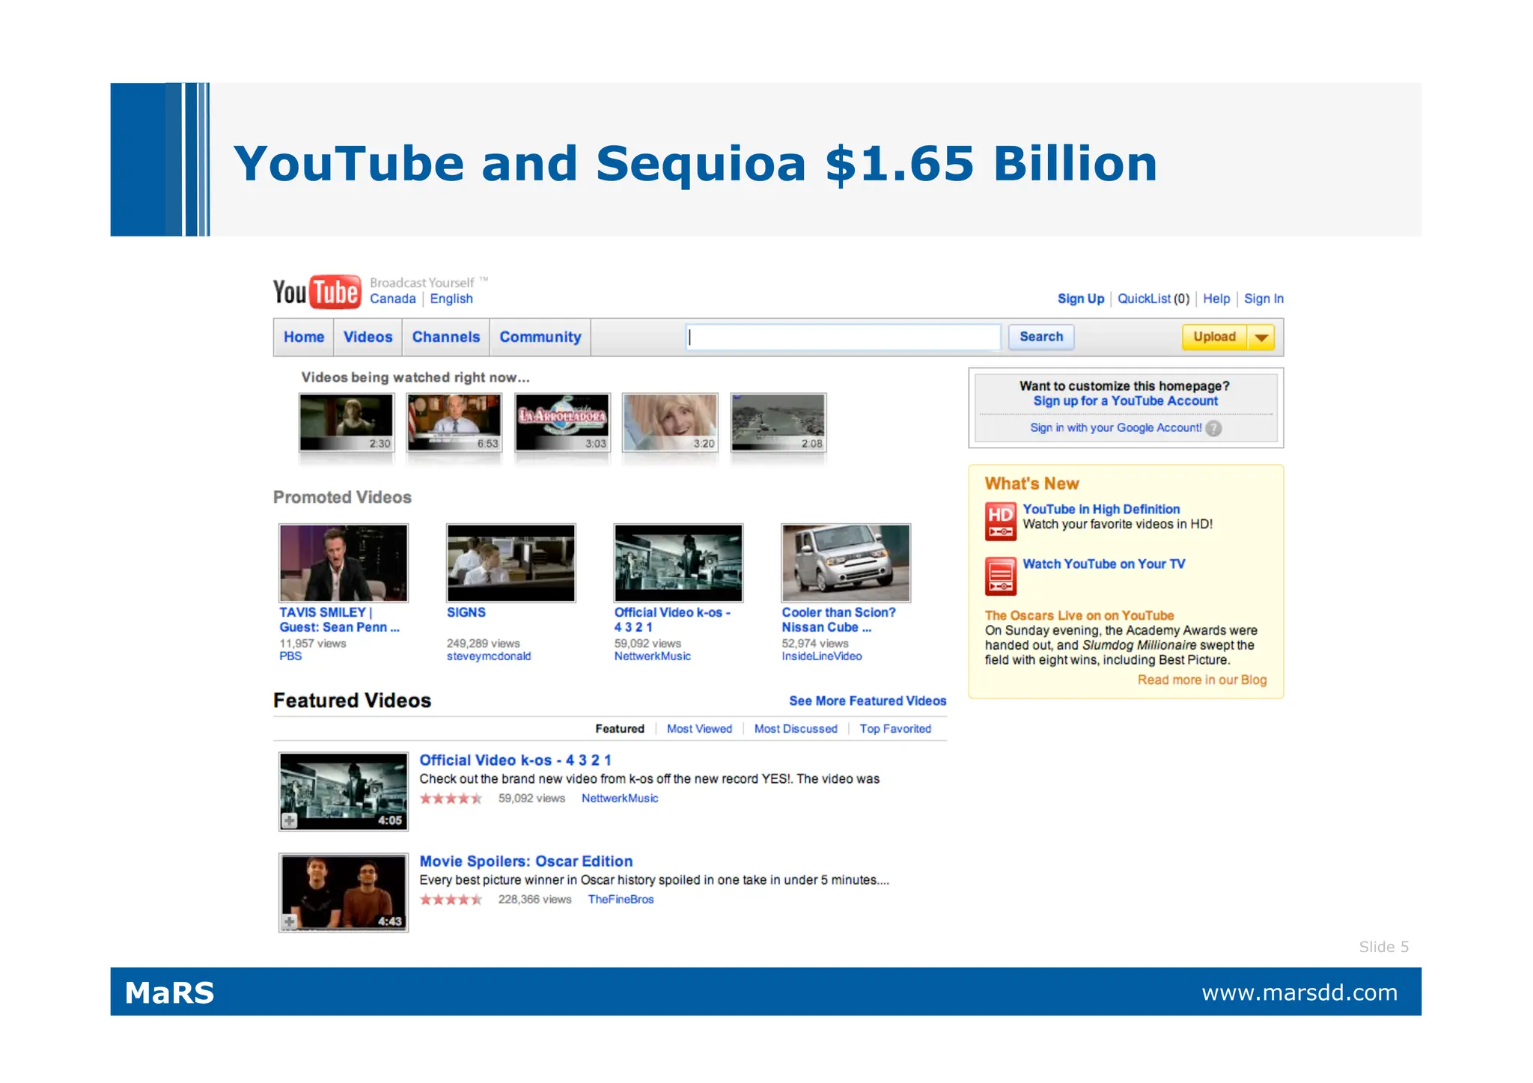Screen dimensions: 1533x1083
Task: Click the YouTube logo
Action: pos(317,292)
